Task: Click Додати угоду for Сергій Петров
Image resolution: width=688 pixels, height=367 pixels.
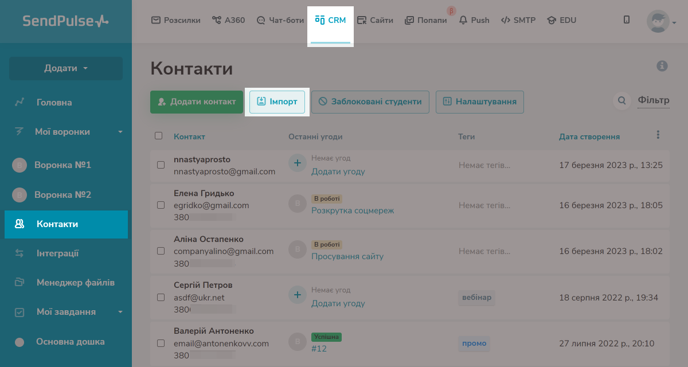Action: pyautogui.click(x=338, y=303)
